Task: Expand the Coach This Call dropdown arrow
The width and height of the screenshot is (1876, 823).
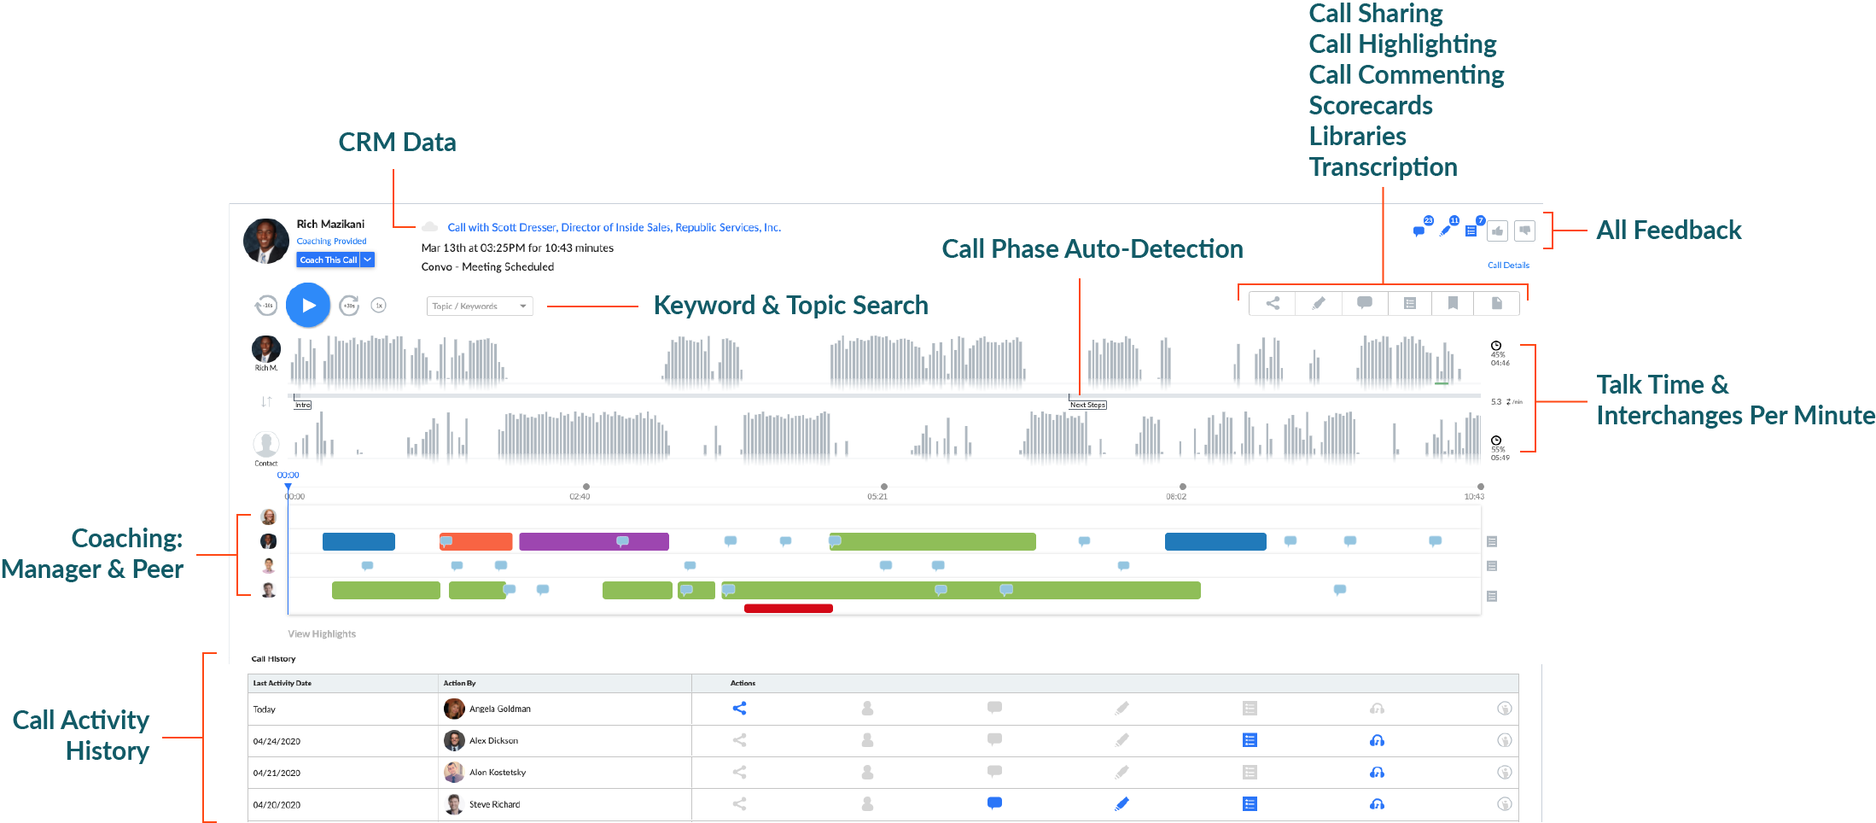Action: pos(368,260)
